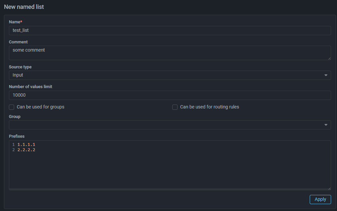Focus the Number of values limit field
This screenshot has height=211, width=337.
(x=170, y=95)
